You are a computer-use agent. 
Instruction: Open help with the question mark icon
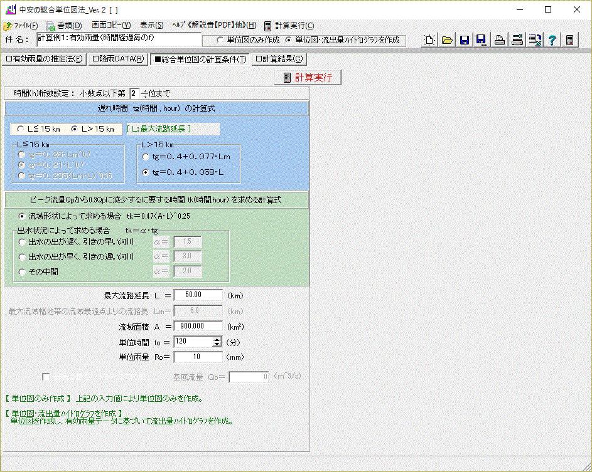pyautogui.click(x=552, y=39)
